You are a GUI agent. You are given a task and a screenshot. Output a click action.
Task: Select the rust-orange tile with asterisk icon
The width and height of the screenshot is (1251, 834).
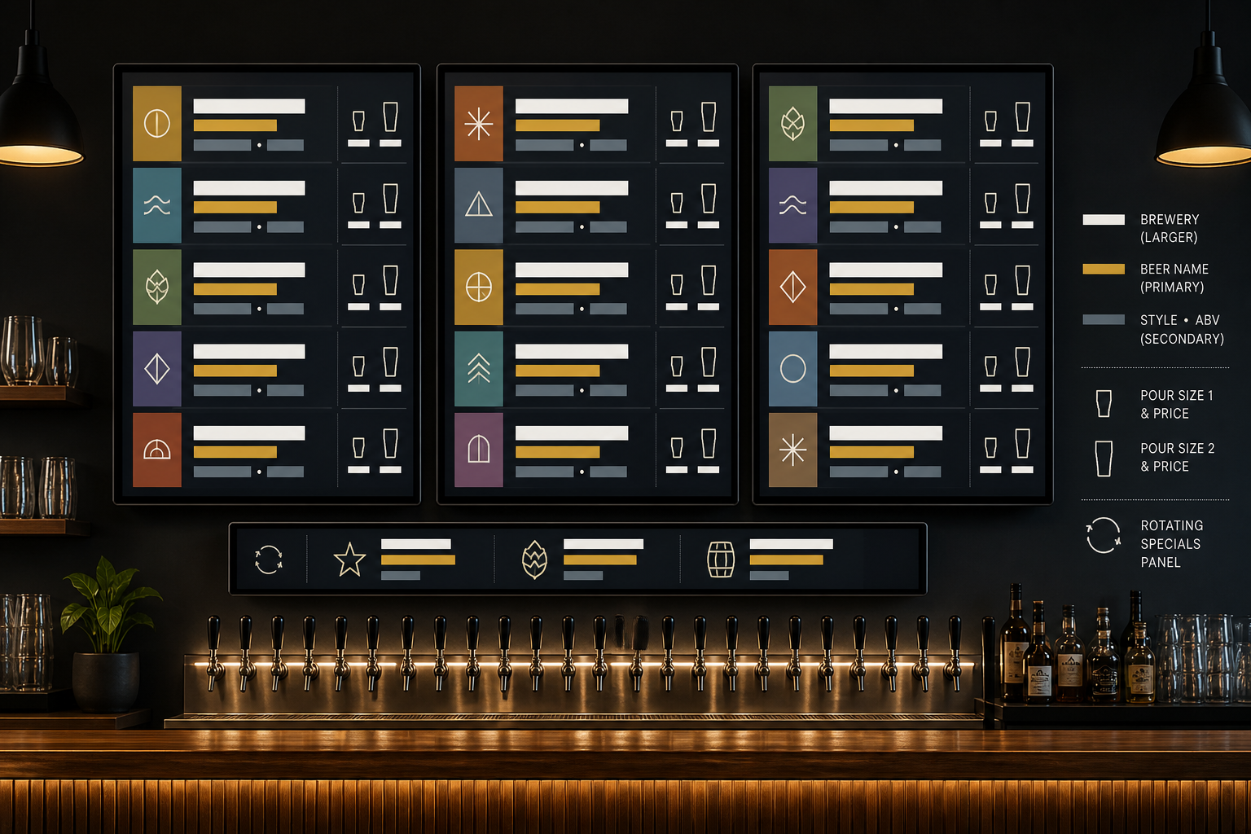tap(479, 124)
